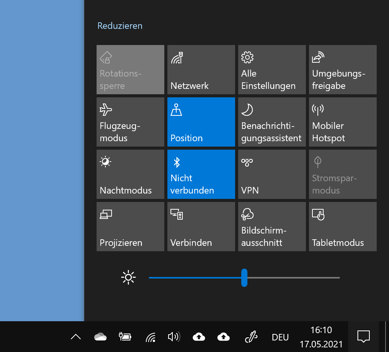Open Windows Ink workspace from the taskbar
Viewport: 389px width, 352px height.
tap(251, 337)
